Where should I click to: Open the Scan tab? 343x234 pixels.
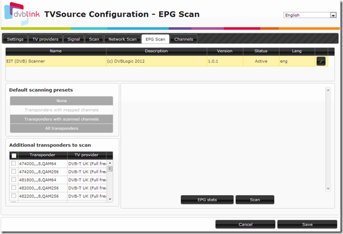point(94,39)
